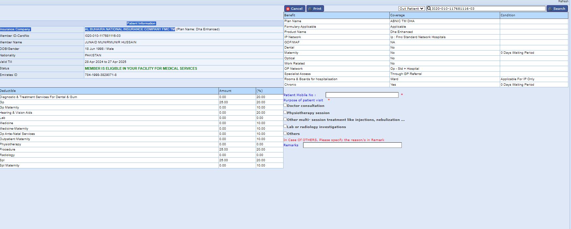Open the Out Patient dropdown
The height and width of the screenshot is (229, 571).
point(411,9)
